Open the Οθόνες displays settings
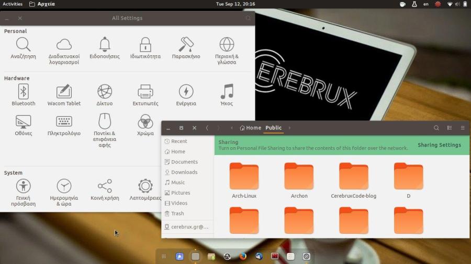471x264 pixels. pos(23,125)
